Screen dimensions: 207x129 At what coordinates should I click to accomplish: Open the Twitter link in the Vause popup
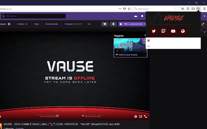coord(154,31)
